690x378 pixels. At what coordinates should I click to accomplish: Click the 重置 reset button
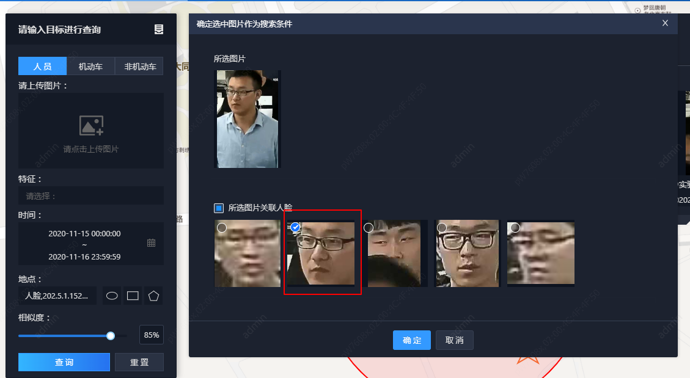click(x=139, y=362)
